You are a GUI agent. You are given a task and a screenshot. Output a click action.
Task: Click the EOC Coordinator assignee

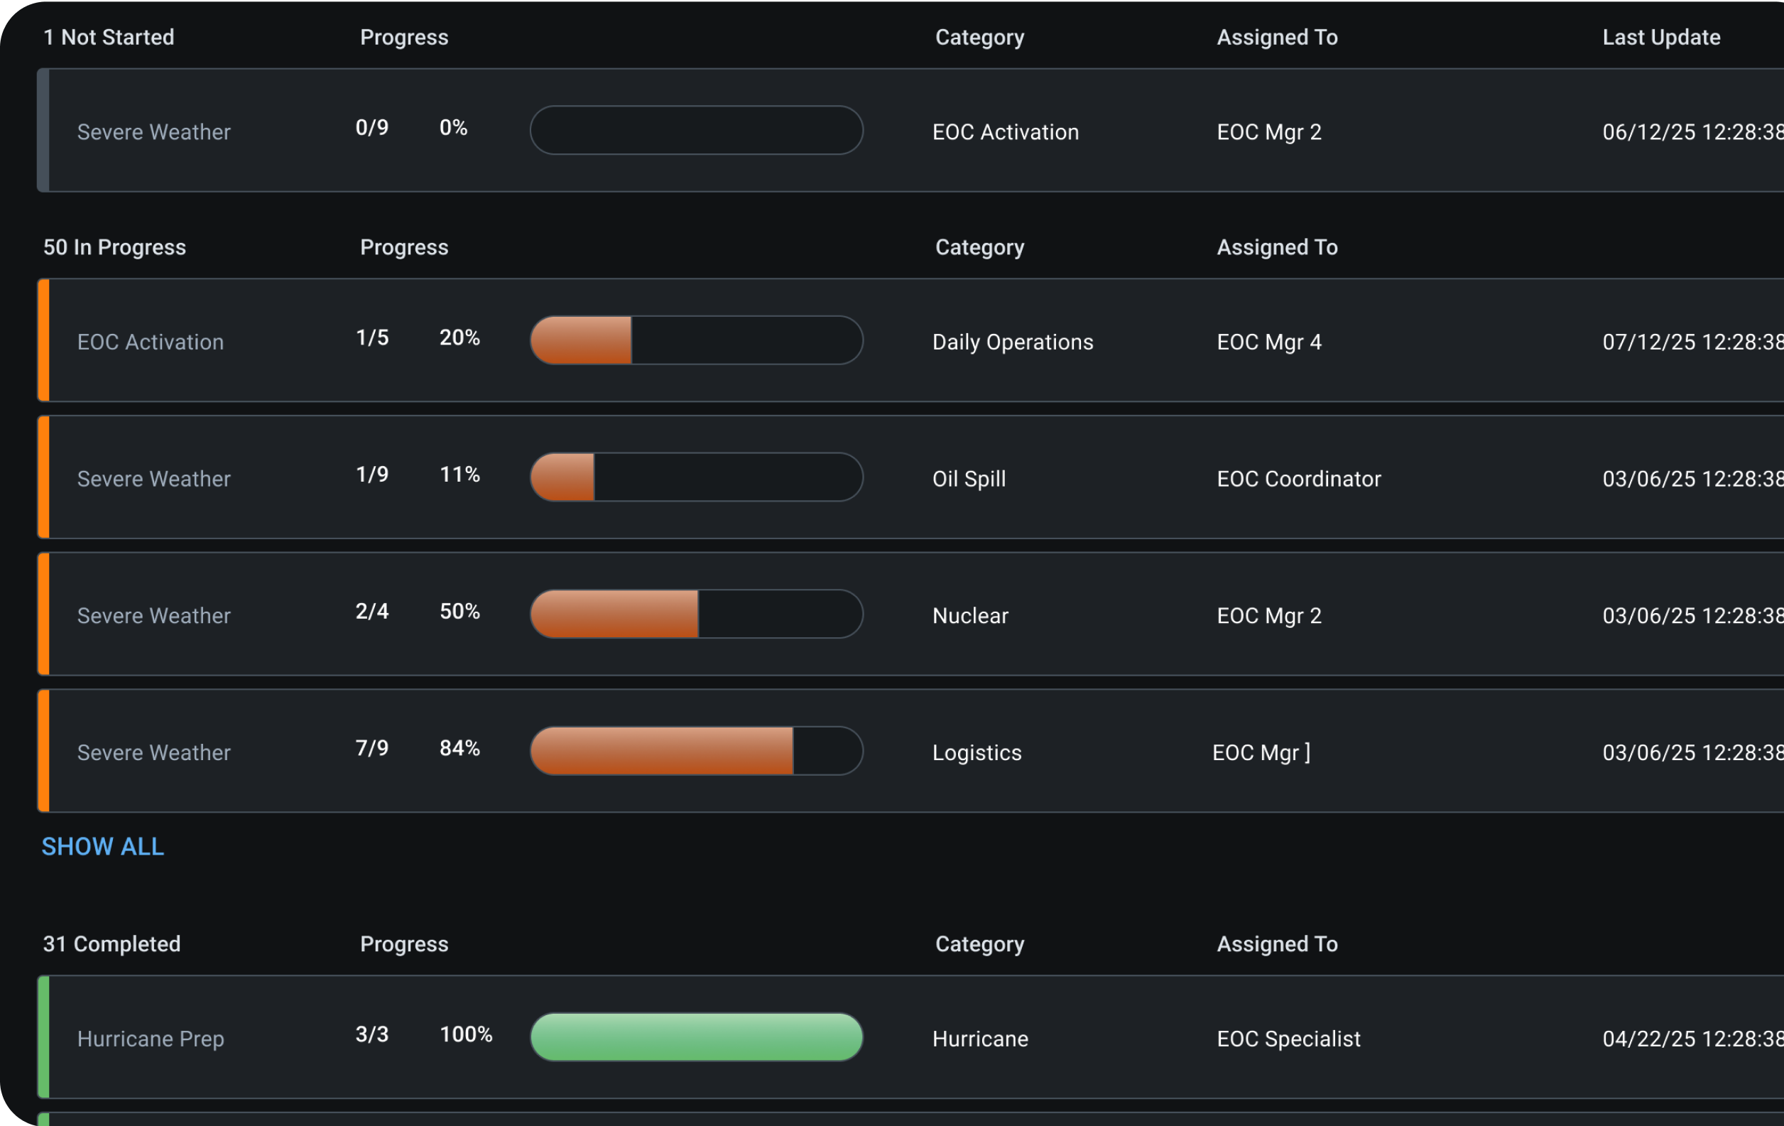click(x=1298, y=479)
